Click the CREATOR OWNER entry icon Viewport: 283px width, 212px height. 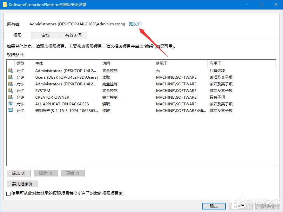coord(10,97)
